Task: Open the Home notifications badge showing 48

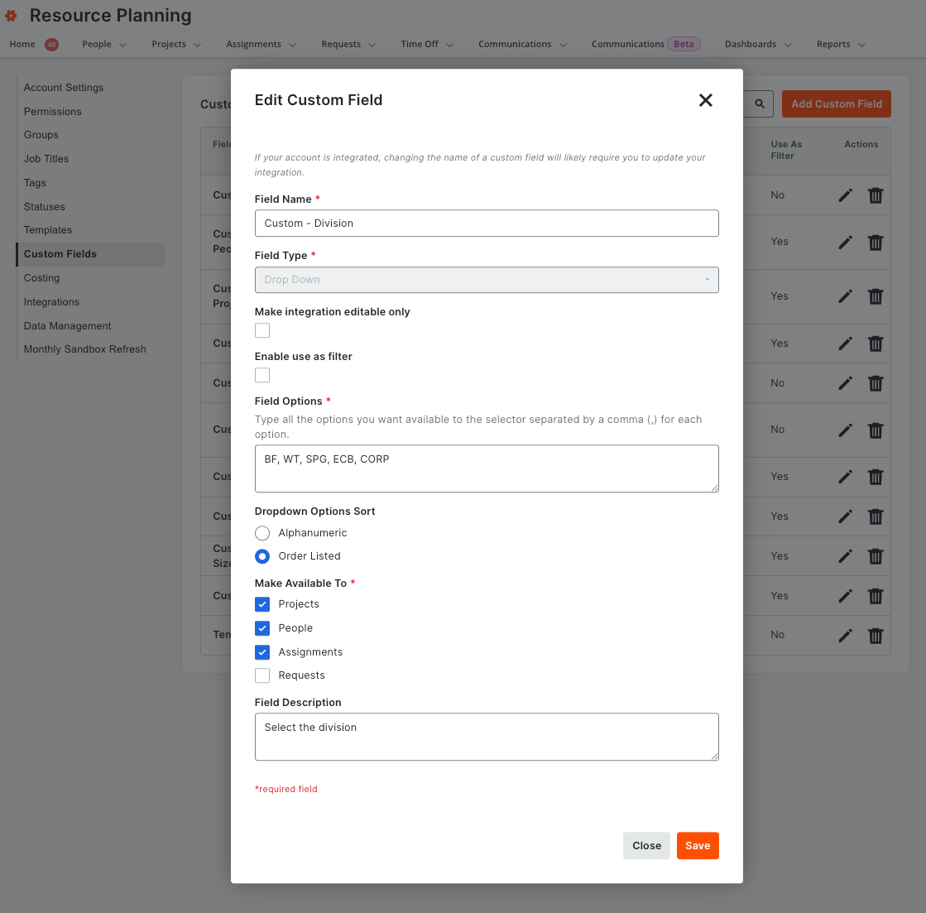Action: coord(51,45)
